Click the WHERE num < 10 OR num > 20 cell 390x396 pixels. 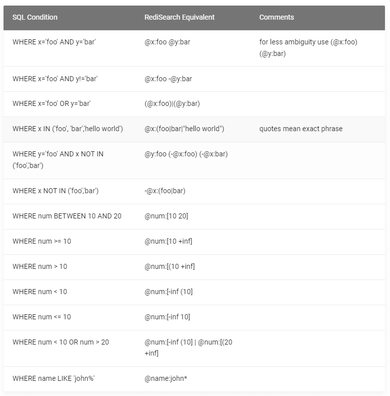click(x=60, y=342)
